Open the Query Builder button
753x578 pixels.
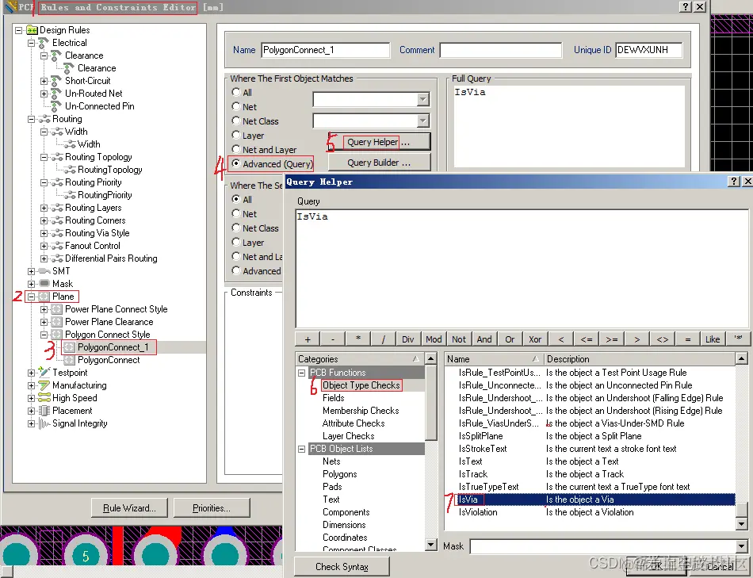[x=379, y=163]
